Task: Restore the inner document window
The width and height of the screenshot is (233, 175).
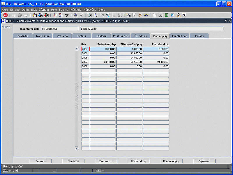Action: 226,21
